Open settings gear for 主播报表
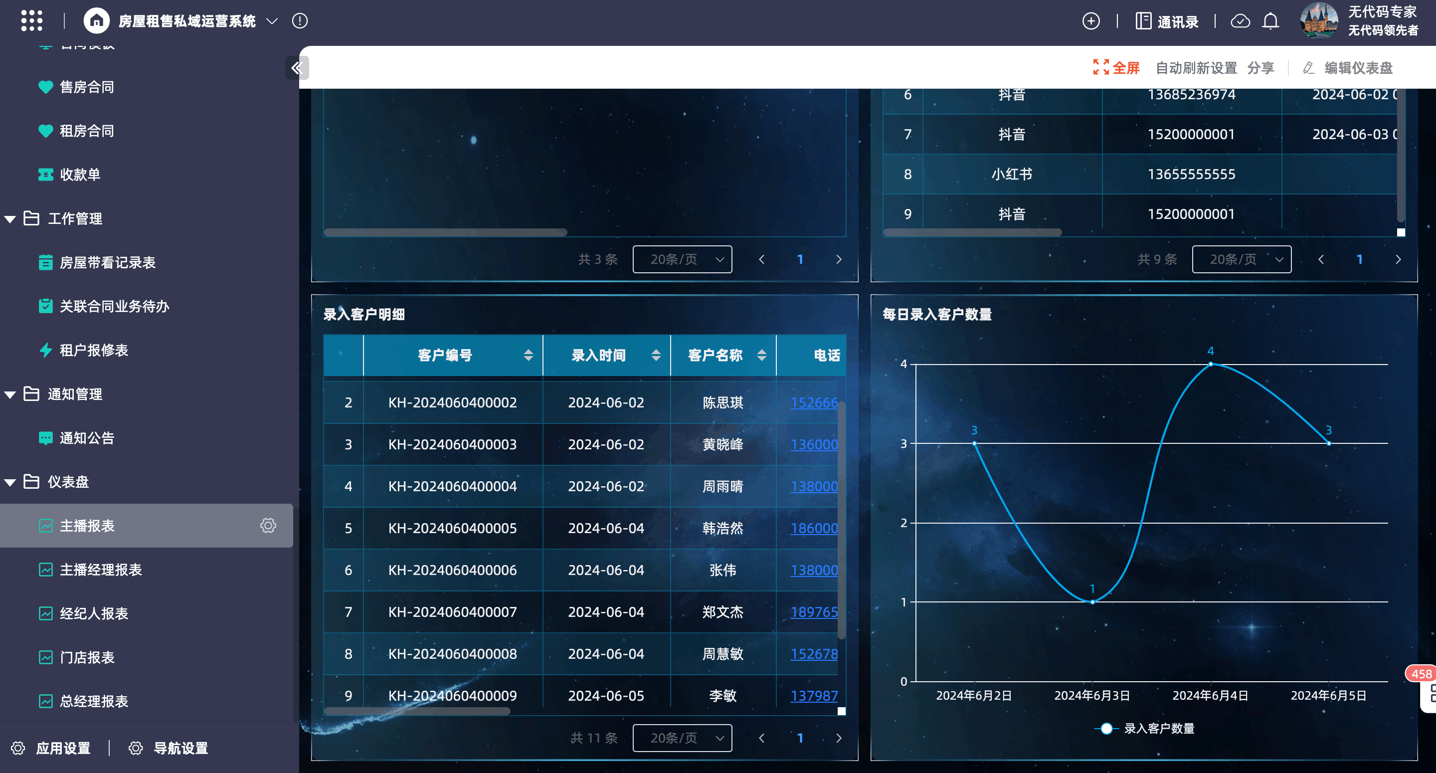The image size is (1436, 773). click(x=268, y=525)
